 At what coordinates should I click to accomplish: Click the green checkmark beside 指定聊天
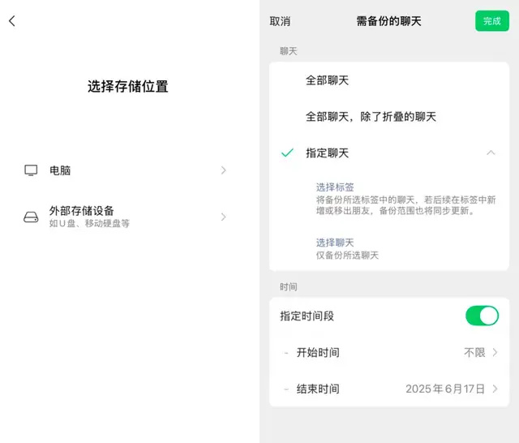287,153
